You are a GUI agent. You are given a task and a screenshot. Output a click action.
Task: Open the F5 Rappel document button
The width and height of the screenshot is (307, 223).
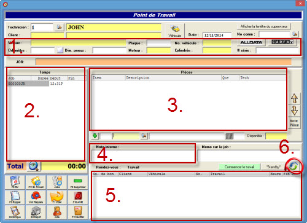[x=15, y=197]
